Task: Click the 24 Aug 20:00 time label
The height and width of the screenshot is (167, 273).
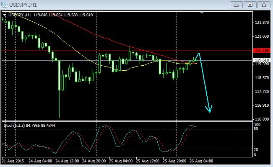Action: pos(94,161)
